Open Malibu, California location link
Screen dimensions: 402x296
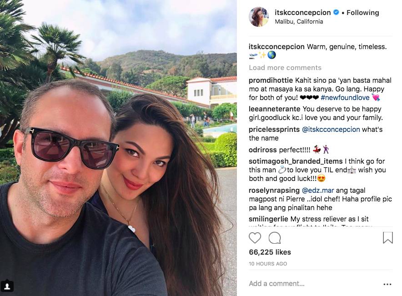coord(299,21)
